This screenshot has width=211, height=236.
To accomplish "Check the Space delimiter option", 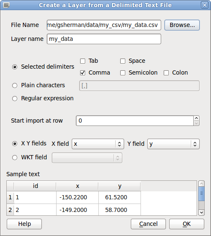I will tap(123, 61).
